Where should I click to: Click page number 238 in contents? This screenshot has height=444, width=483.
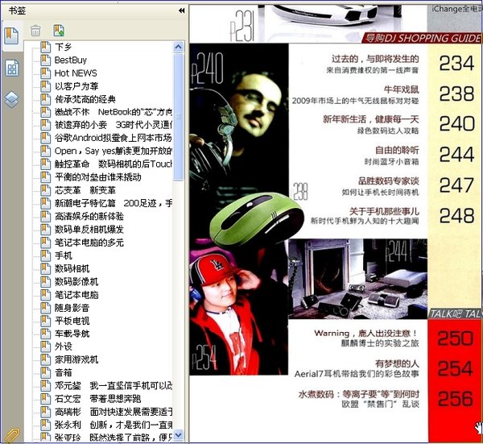tap(456, 93)
